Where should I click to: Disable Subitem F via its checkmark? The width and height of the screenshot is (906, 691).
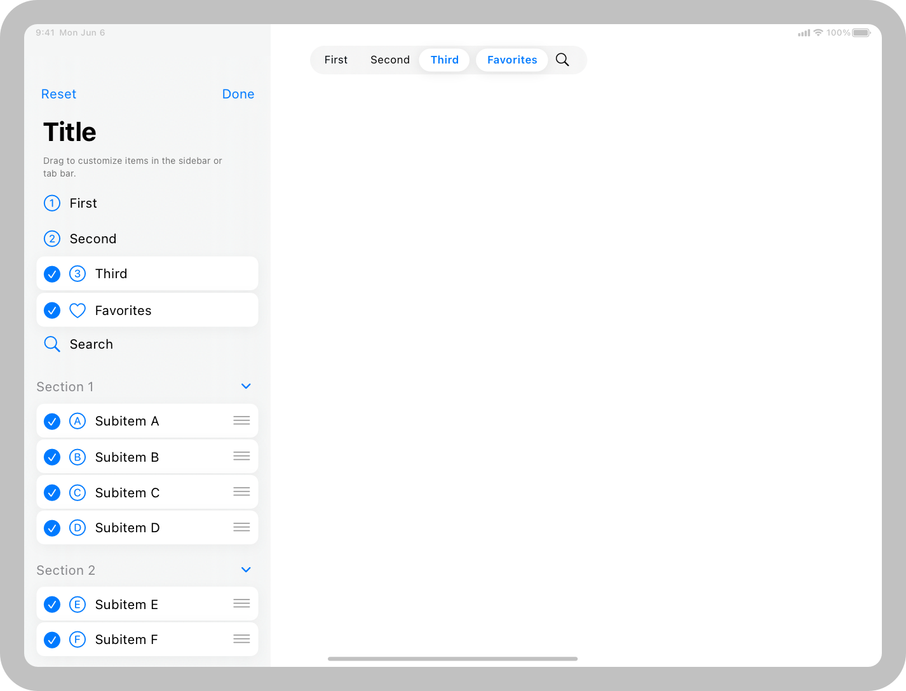pyautogui.click(x=51, y=640)
